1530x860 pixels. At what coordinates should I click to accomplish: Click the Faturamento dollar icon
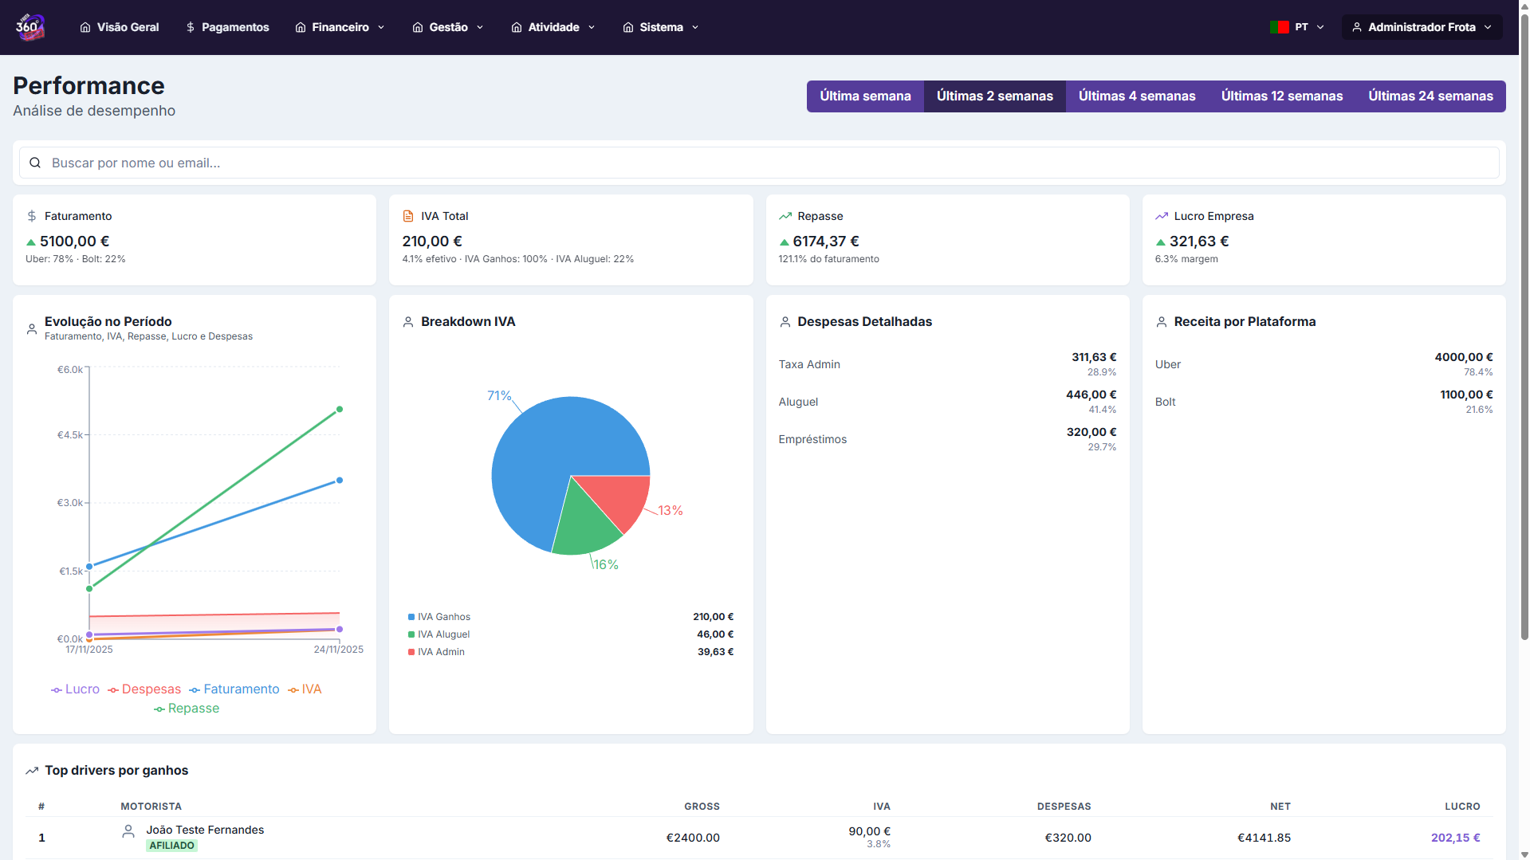click(x=32, y=216)
